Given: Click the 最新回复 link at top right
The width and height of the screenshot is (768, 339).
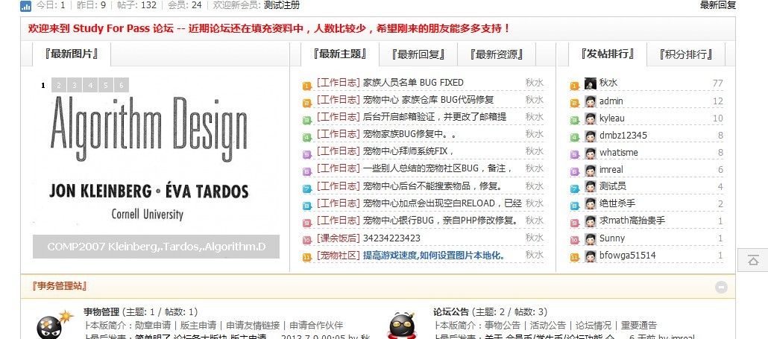Looking at the screenshot, I should [x=718, y=5].
